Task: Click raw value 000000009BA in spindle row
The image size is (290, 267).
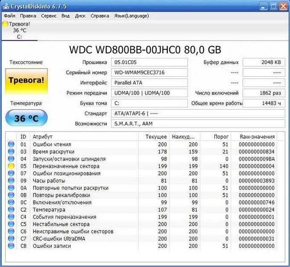Action: point(257,159)
